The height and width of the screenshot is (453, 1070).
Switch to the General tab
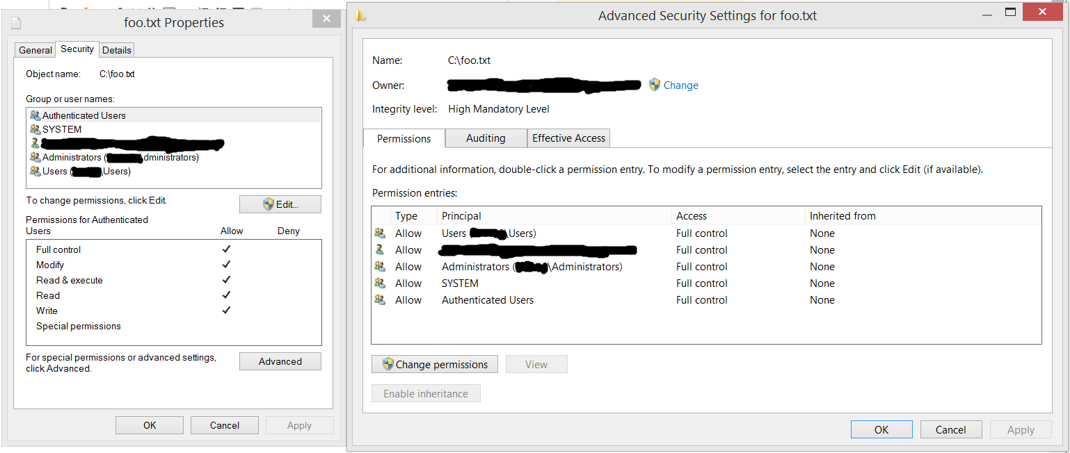35,50
